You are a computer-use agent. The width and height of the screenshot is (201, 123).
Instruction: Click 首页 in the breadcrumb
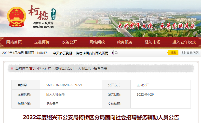coord(32,68)
